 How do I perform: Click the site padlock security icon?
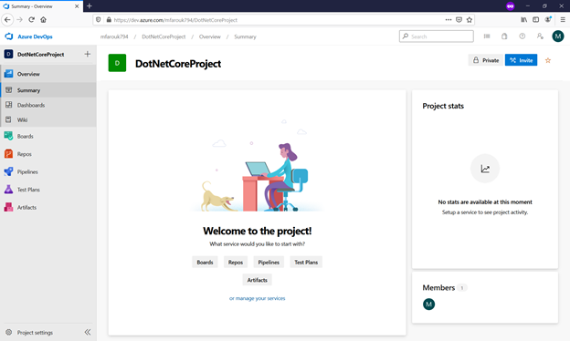[x=109, y=20]
